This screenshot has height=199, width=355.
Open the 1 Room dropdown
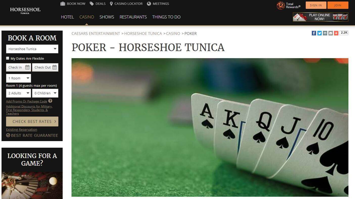[x=18, y=78]
